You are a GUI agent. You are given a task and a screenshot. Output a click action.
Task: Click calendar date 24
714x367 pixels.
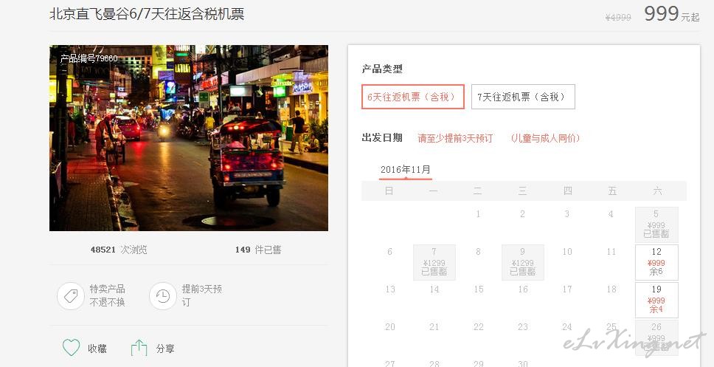[567, 327]
